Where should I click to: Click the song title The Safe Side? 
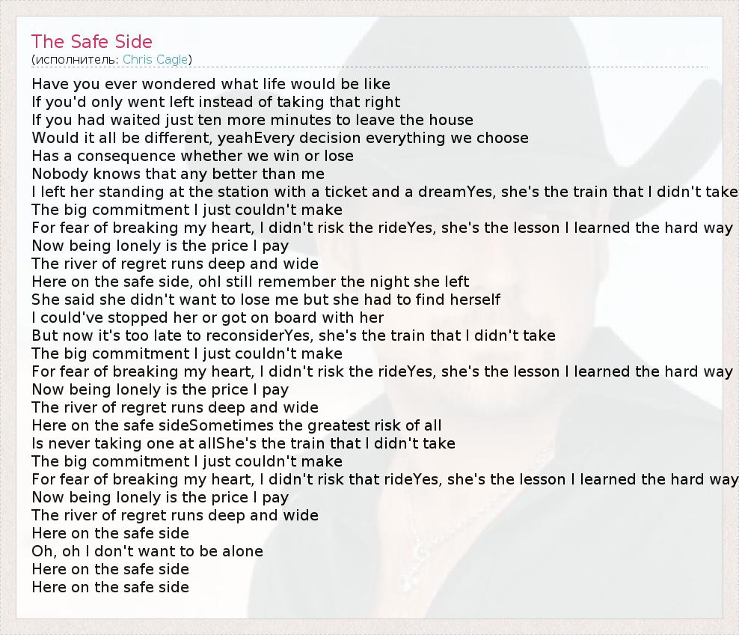pyautogui.click(x=92, y=42)
